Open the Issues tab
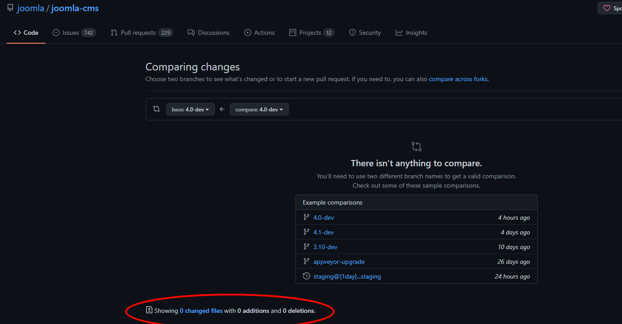This screenshot has height=324, width=622. coord(74,33)
